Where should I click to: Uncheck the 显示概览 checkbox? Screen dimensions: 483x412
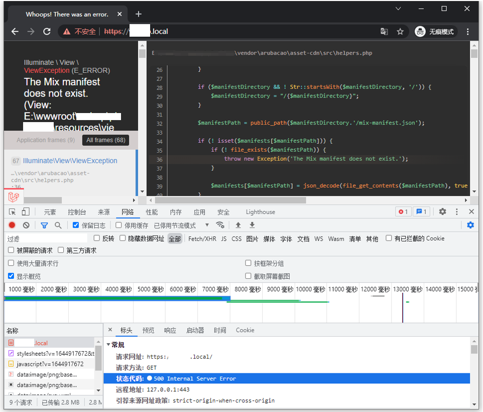tap(11, 276)
